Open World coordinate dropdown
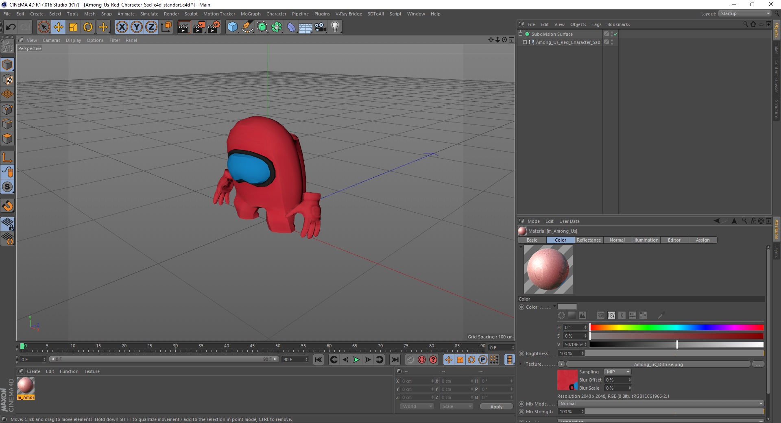Image resolution: width=781 pixels, height=423 pixels. [x=417, y=406]
